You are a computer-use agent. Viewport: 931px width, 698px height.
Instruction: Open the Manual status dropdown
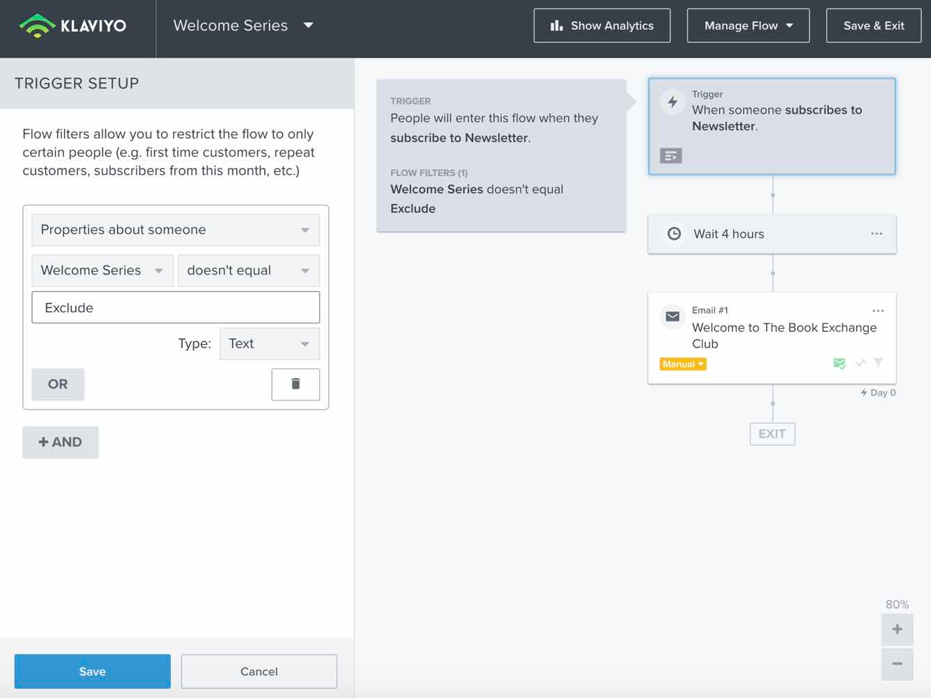coord(683,364)
